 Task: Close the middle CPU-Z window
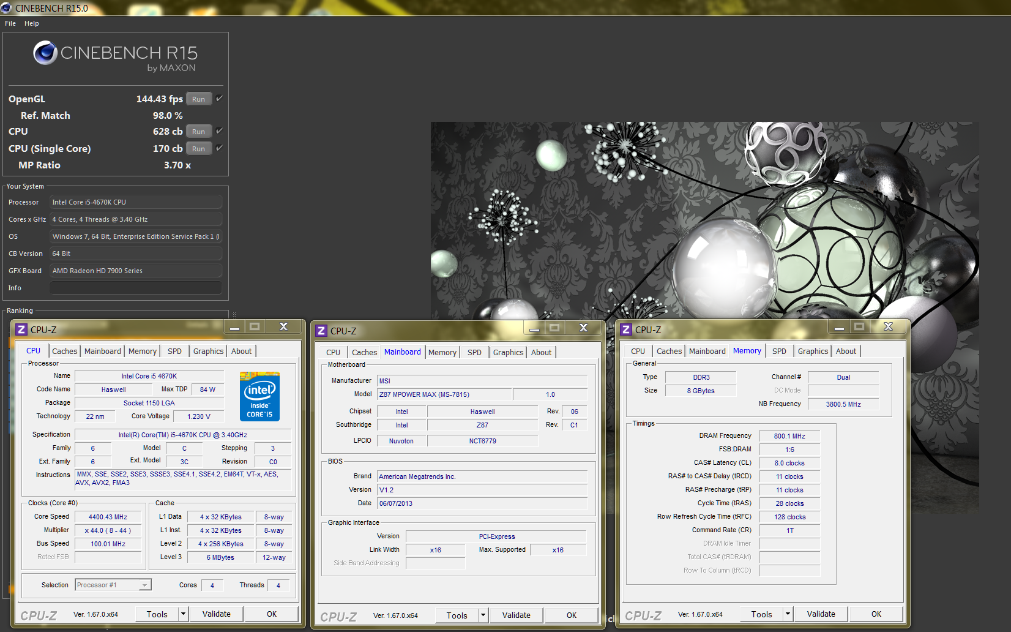pos(583,328)
